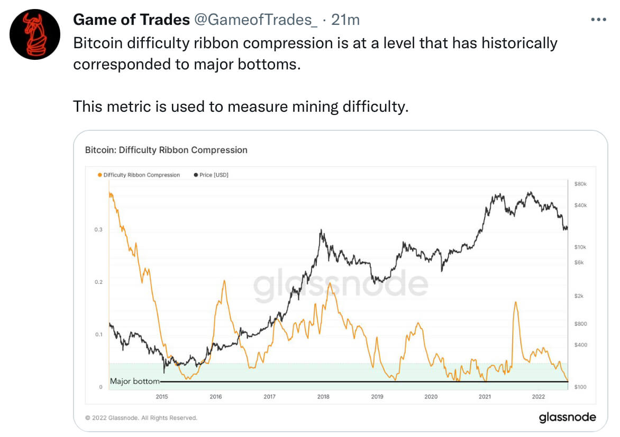Open the glassnode watermark in the chart center
The image size is (620, 437).
pos(340,284)
